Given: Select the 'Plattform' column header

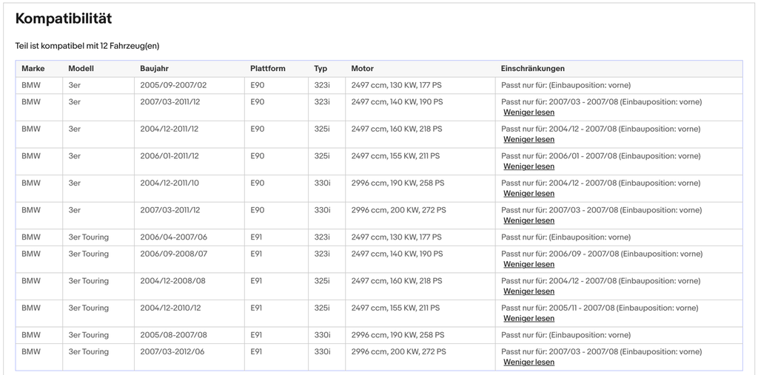Looking at the screenshot, I should 268,69.
